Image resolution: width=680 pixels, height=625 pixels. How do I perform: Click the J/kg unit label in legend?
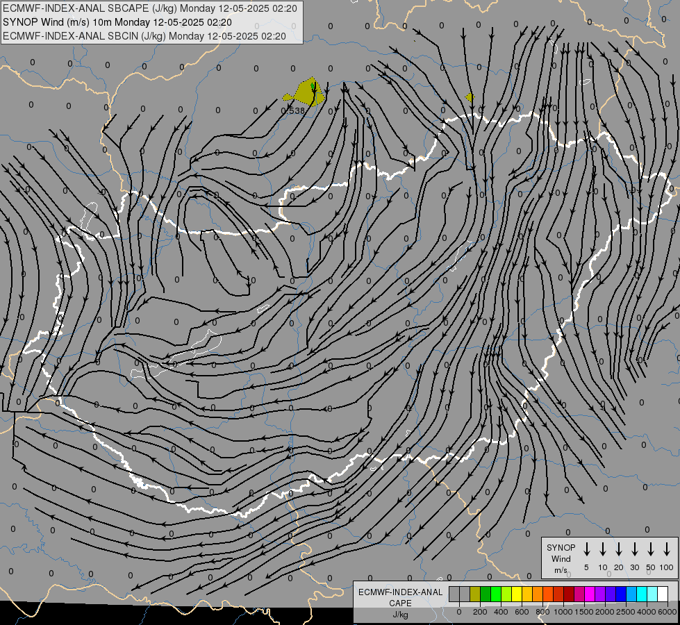coord(400,615)
